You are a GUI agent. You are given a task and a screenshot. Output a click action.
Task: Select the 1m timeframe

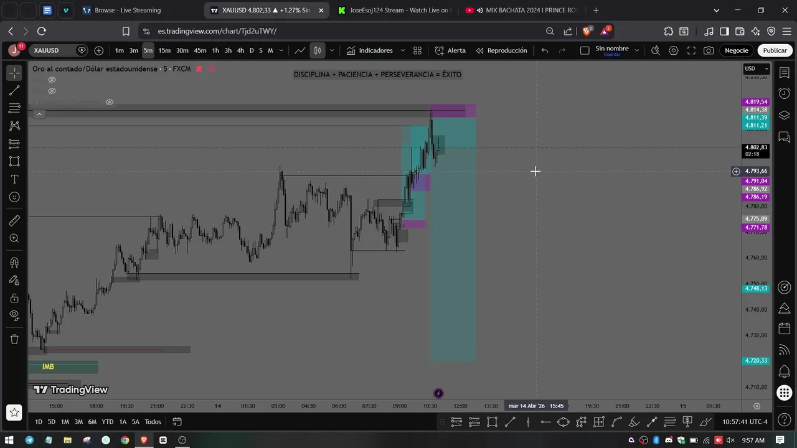(x=119, y=50)
